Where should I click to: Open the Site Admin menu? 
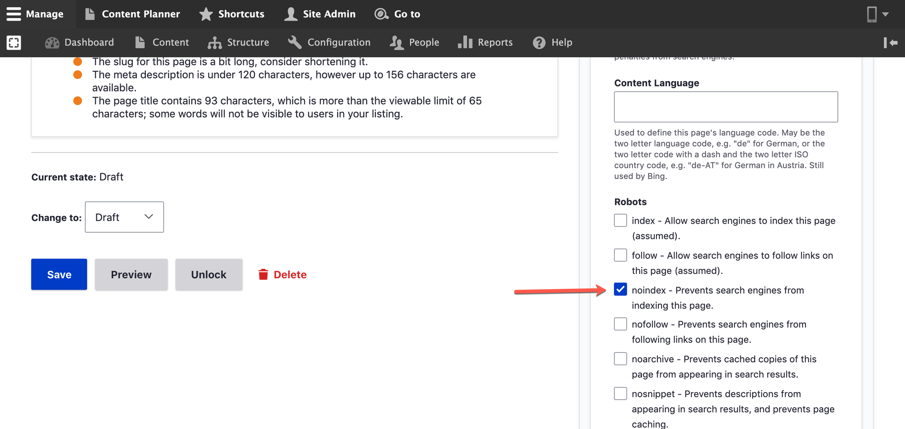(x=320, y=14)
